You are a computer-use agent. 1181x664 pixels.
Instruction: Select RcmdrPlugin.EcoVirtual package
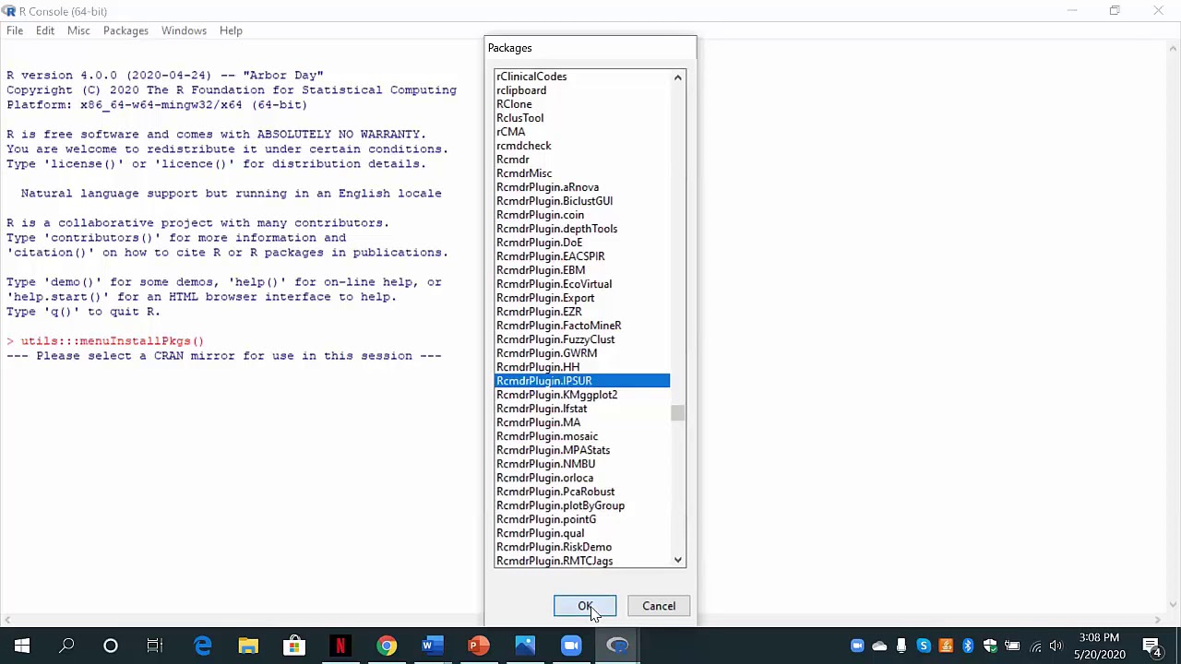point(582,284)
